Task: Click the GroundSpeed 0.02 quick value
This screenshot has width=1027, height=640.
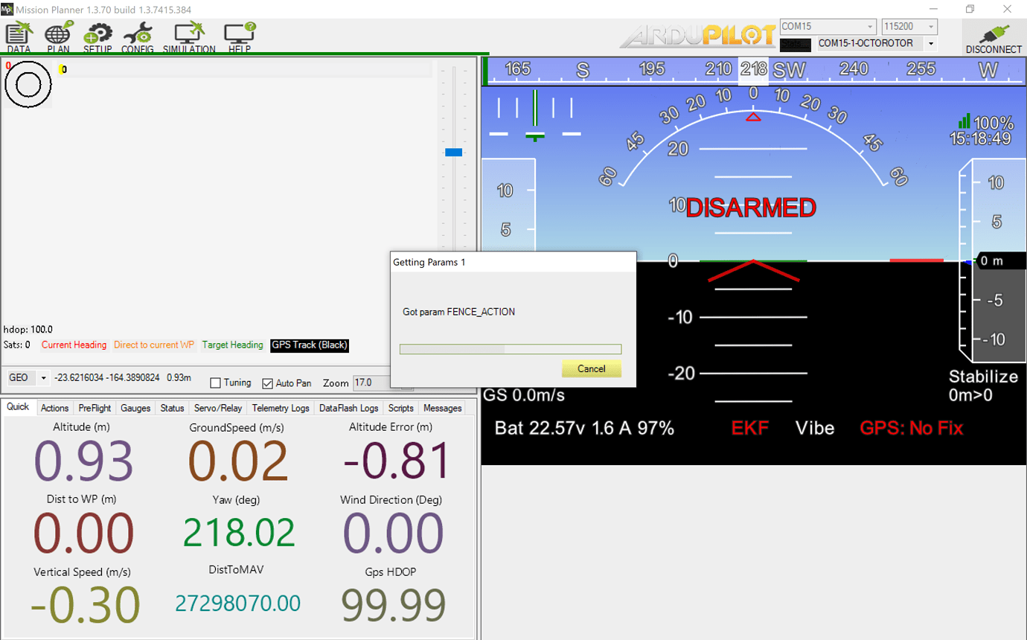Action: tap(237, 461)
